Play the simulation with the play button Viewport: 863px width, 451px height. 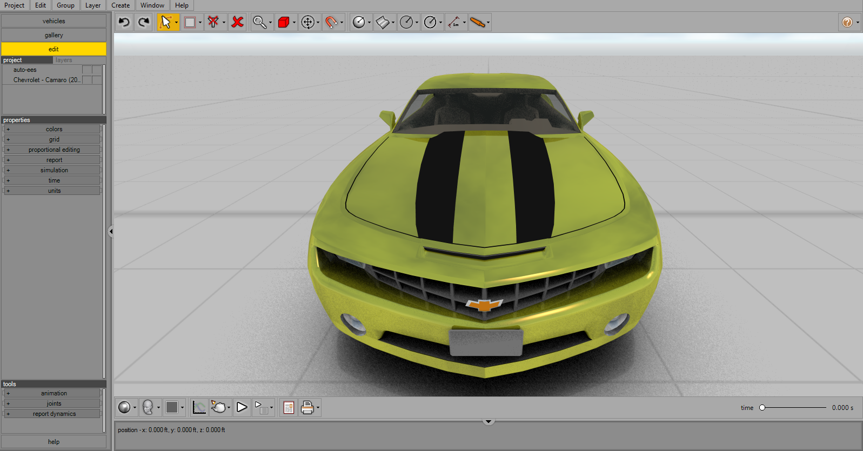(x=242, y=407)
